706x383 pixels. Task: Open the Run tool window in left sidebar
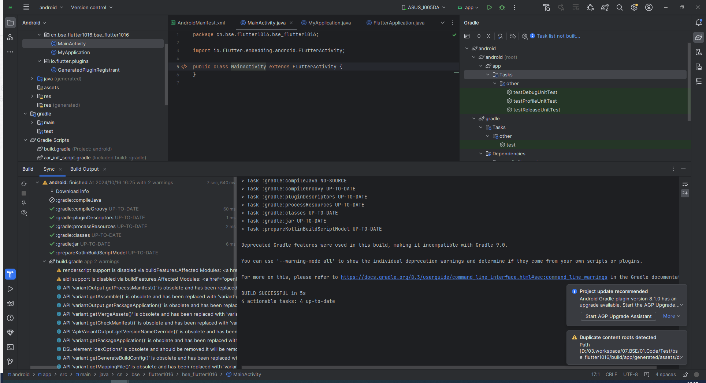point(10,289)
